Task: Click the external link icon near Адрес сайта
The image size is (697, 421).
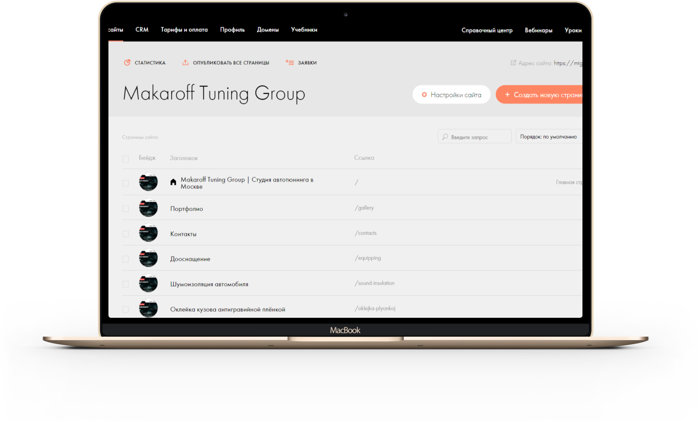Action: tap(513, 63)
